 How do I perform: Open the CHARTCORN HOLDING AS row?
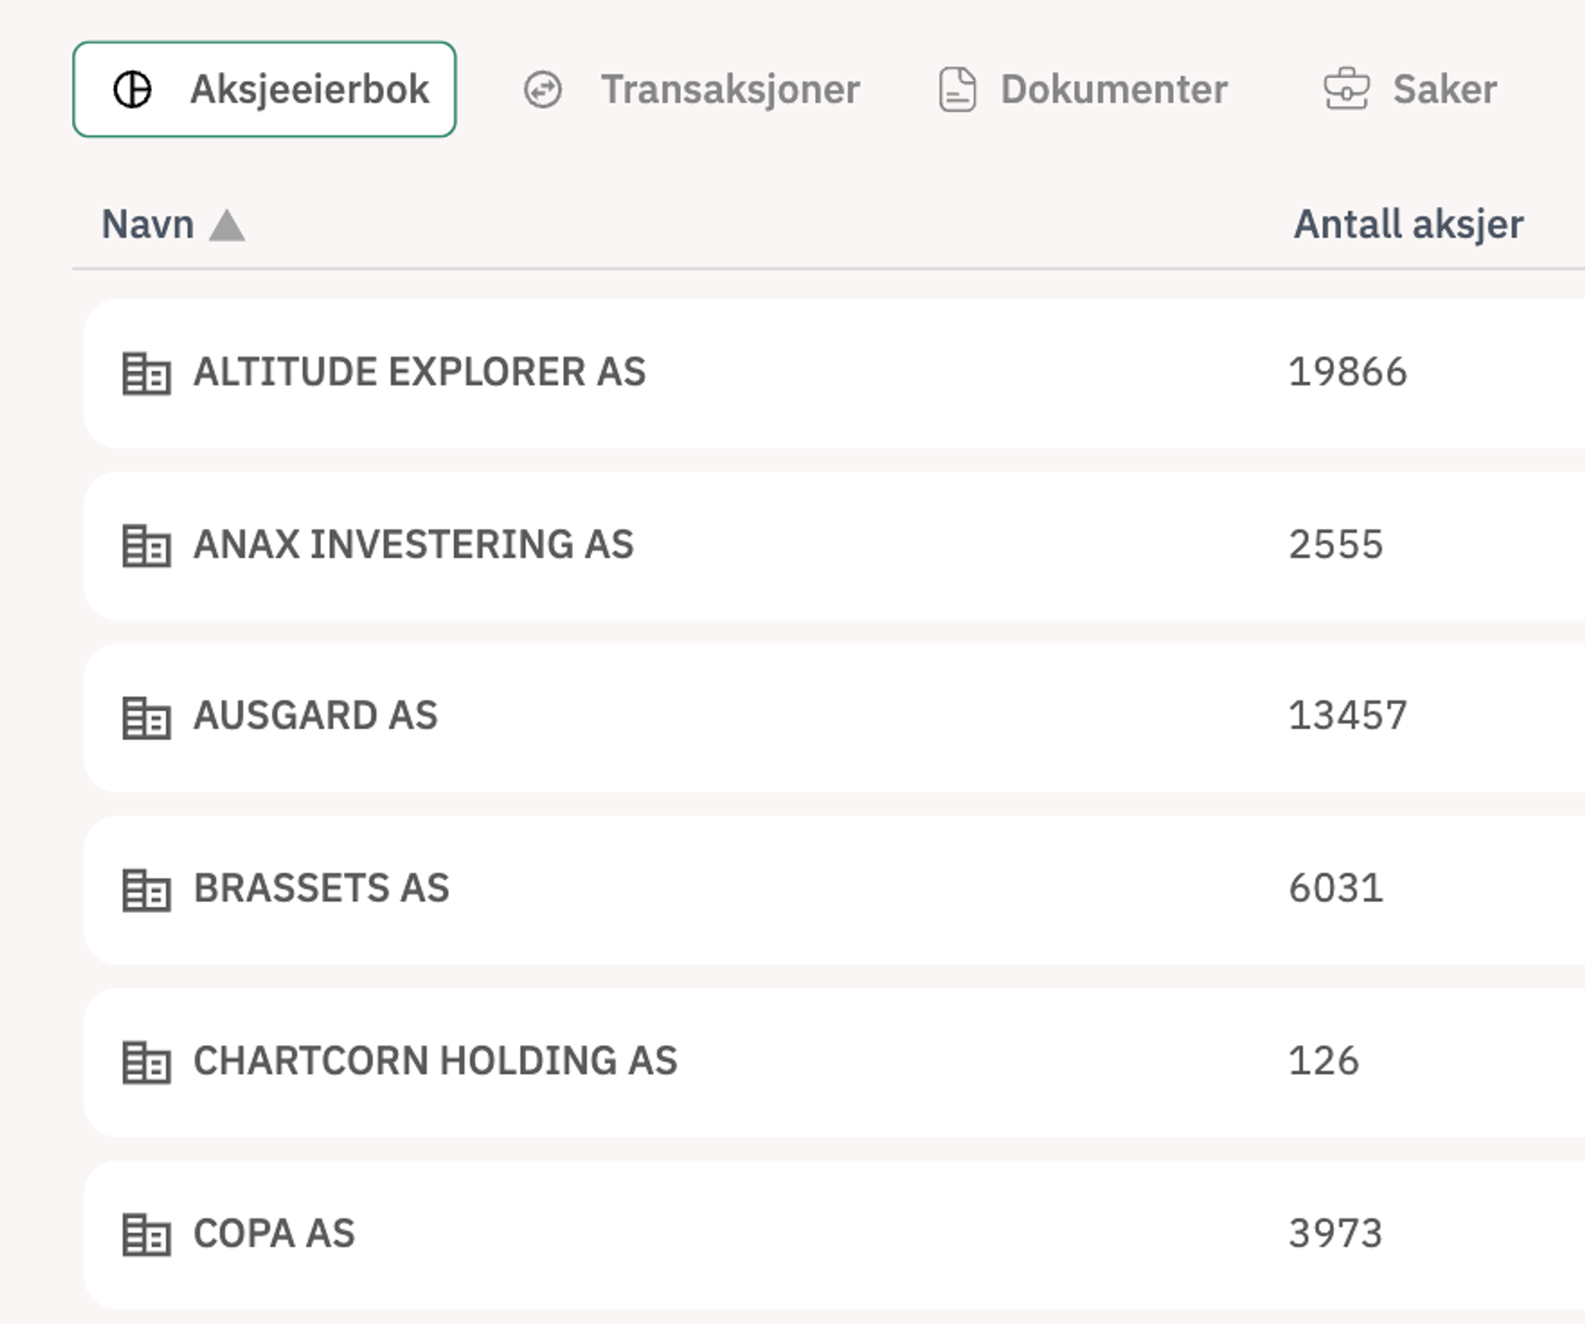coord(435,1061)
